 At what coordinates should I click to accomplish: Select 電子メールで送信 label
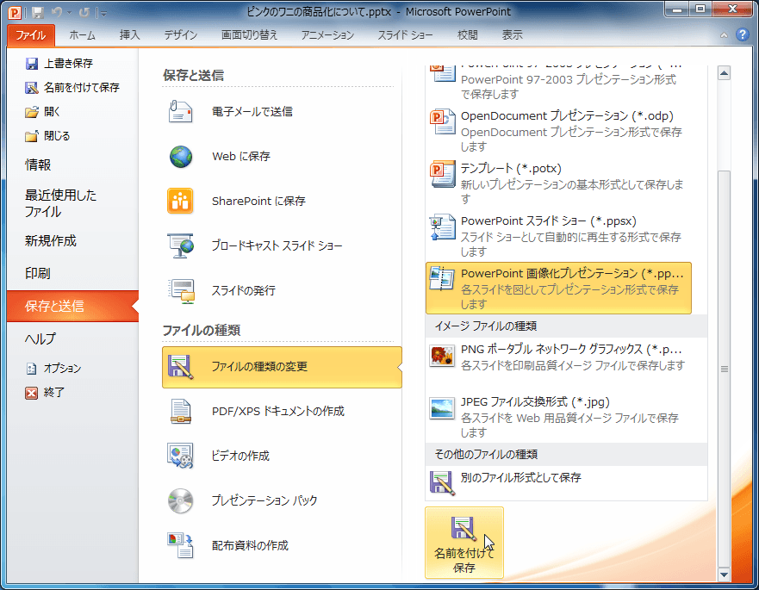tap(252, 112)
